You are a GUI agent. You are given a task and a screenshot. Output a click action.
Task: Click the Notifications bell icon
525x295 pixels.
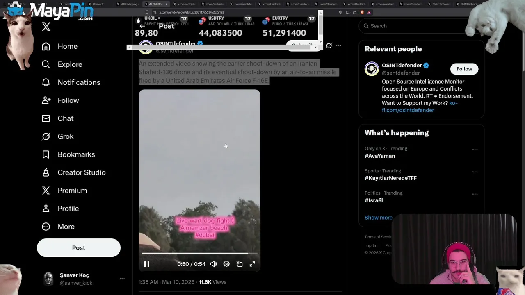click(46, 82)
